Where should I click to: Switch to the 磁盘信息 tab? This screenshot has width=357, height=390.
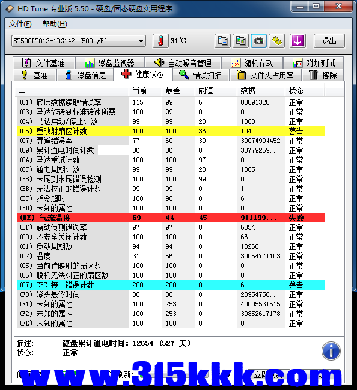(x=85, y=75)
